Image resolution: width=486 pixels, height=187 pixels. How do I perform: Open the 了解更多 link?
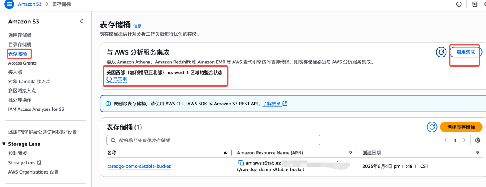point(272,104)
